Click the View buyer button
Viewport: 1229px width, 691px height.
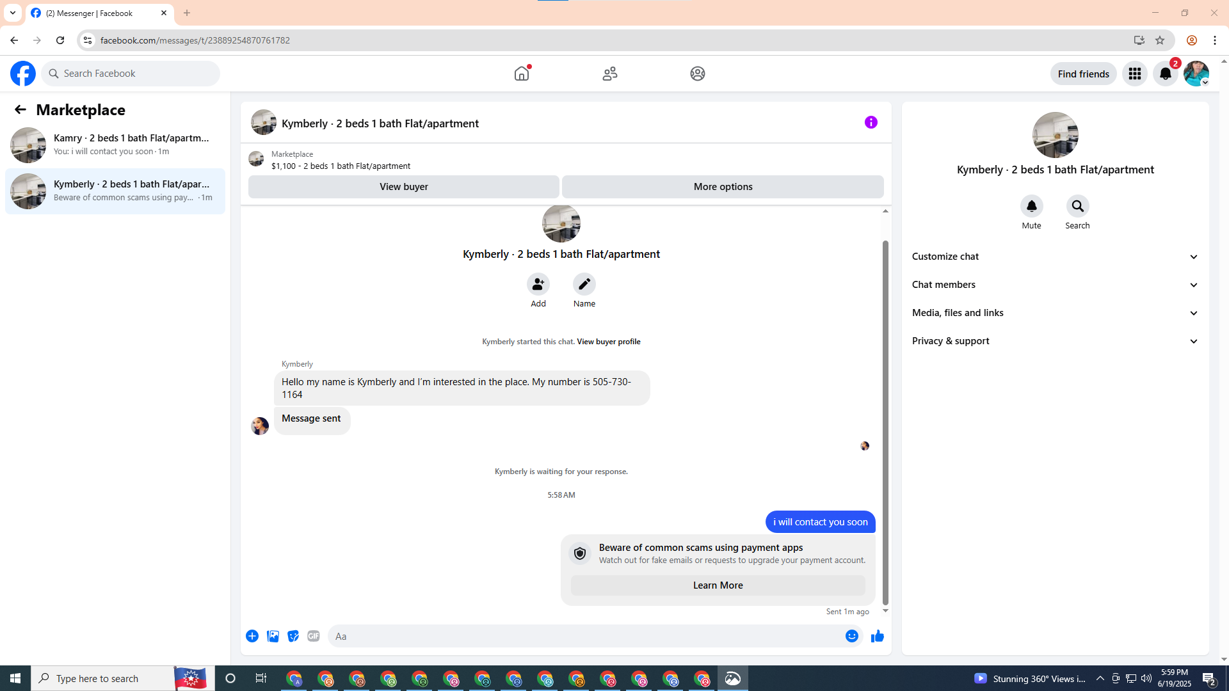pyautogui.click(x=404, y=187)
